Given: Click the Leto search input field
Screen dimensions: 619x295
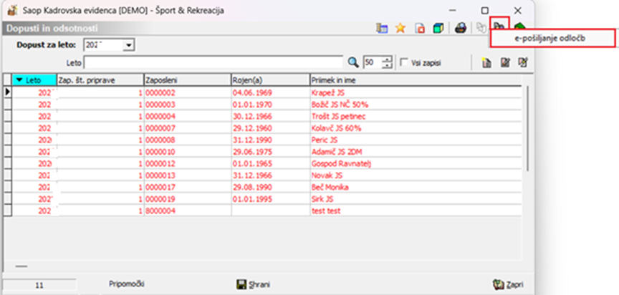Looking at the screenshot, I should [x=213, y=62].
